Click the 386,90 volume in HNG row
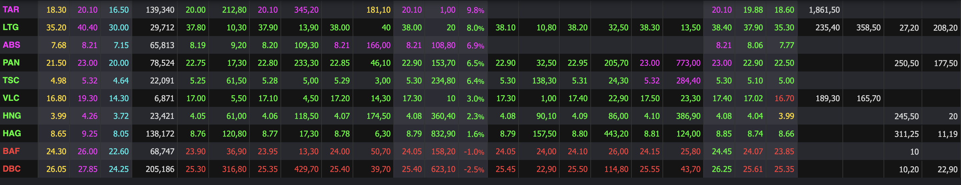The image size is (961, 185). (688, 116)
